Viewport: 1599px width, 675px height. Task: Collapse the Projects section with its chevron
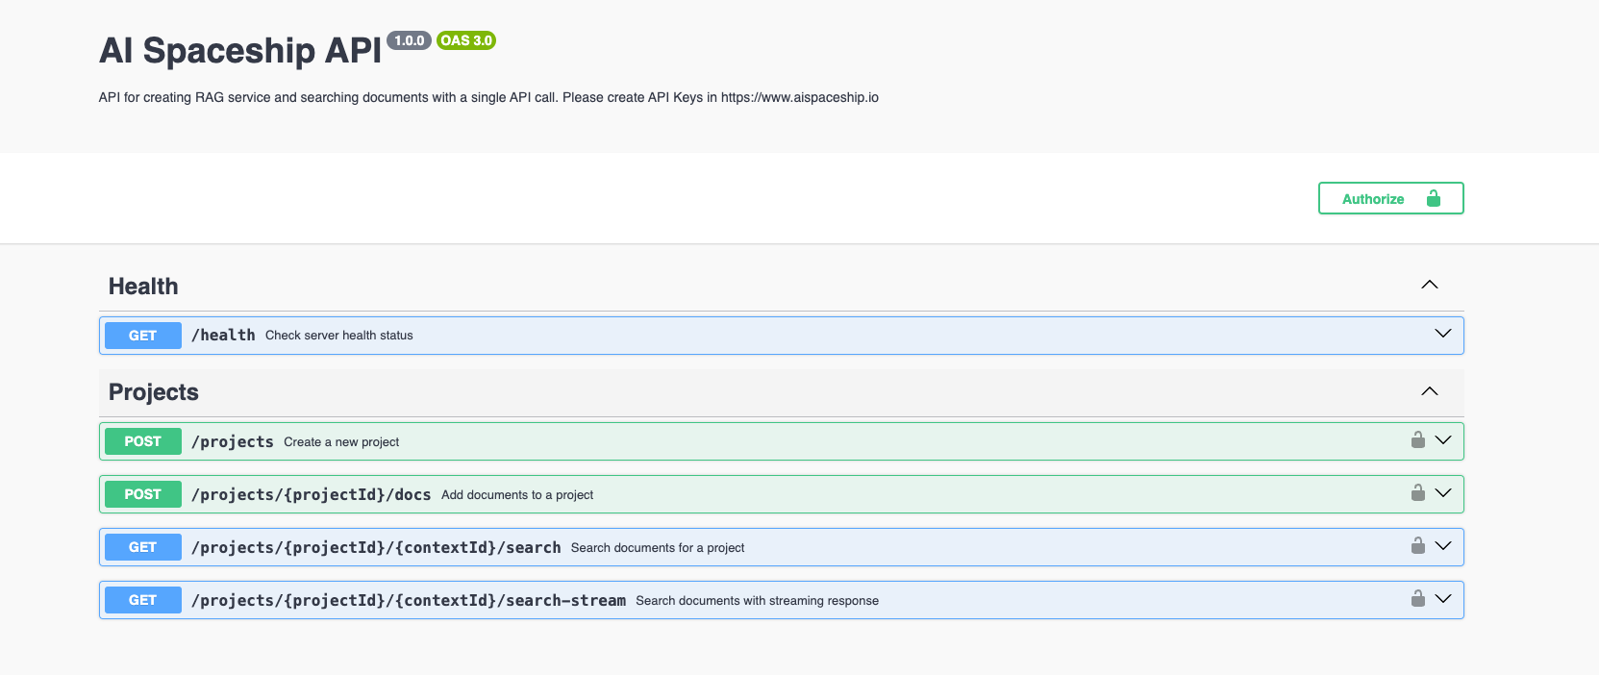1430,390
